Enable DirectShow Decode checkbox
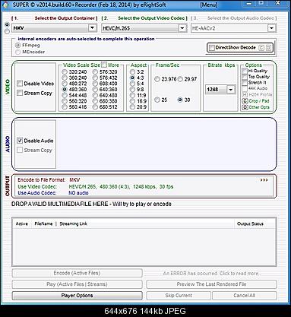291x317 pixels. (212, 47)
